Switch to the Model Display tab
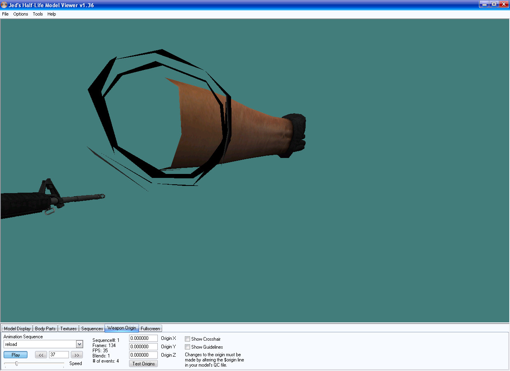The height and width of the screenshot is (371, 510). pos(17,329)
